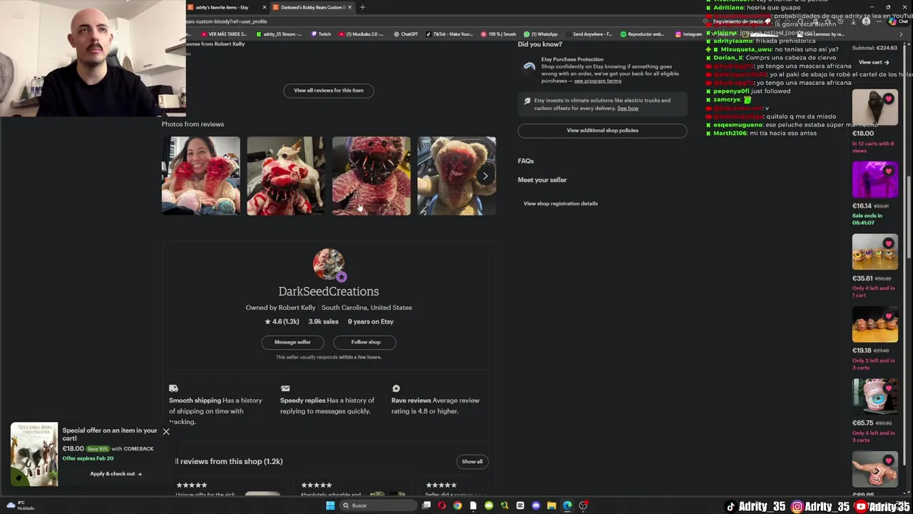The width and height of the screenshot is (913, 514).
Task: Open the Reproductor web bookmark
Action: tap(642, 34)
